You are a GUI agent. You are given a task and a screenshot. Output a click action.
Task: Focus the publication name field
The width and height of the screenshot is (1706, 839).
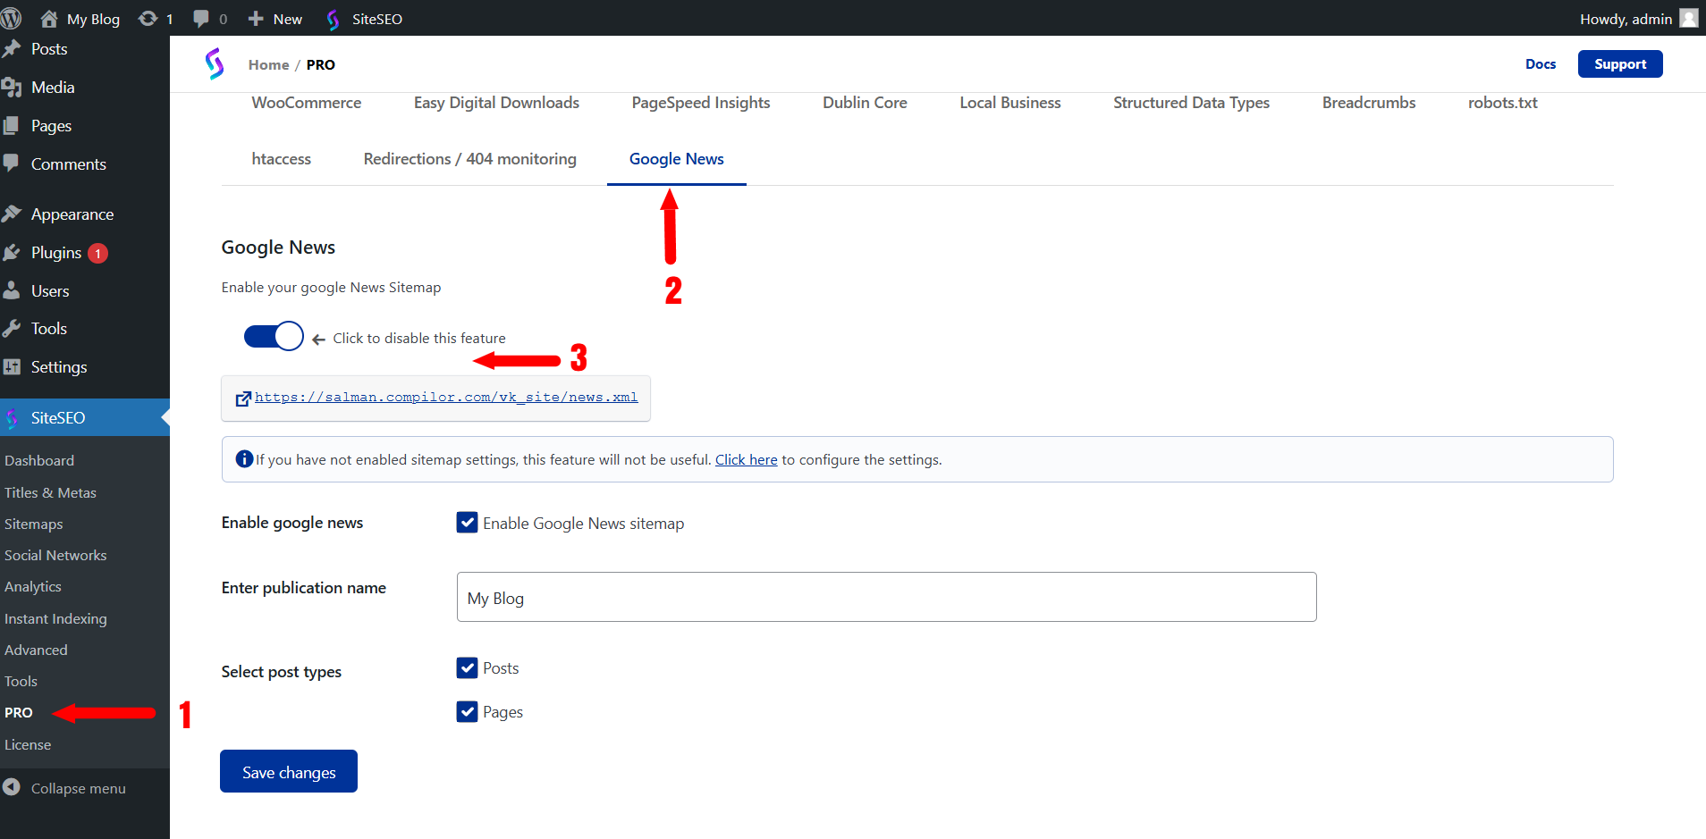886,597
